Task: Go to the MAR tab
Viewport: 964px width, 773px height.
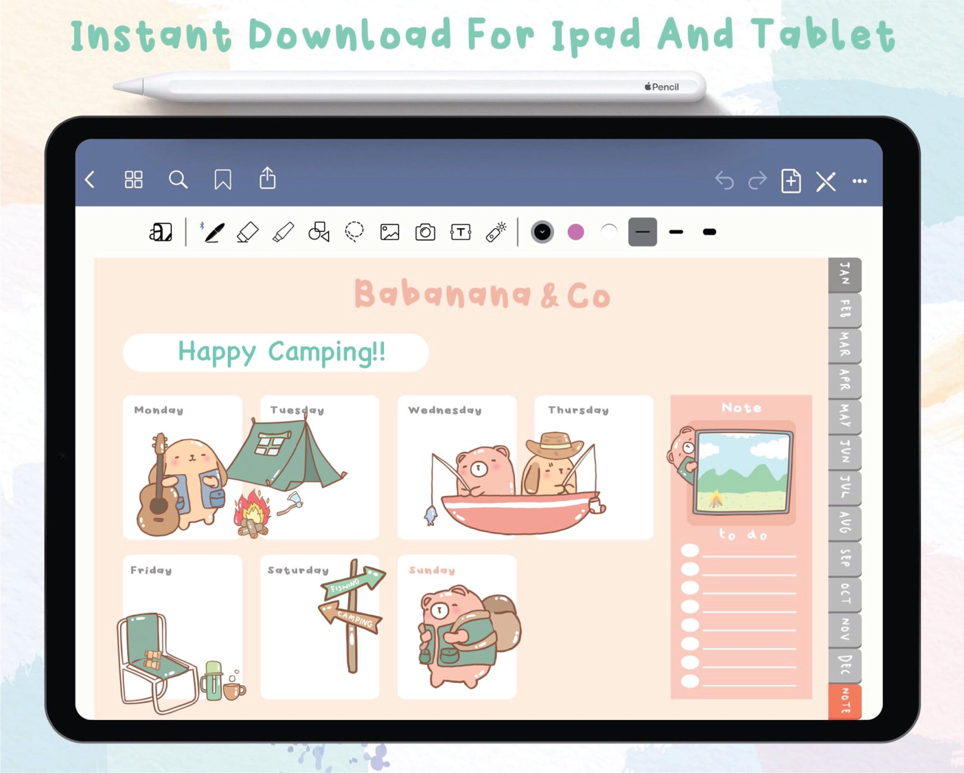Action: [845, 346]
